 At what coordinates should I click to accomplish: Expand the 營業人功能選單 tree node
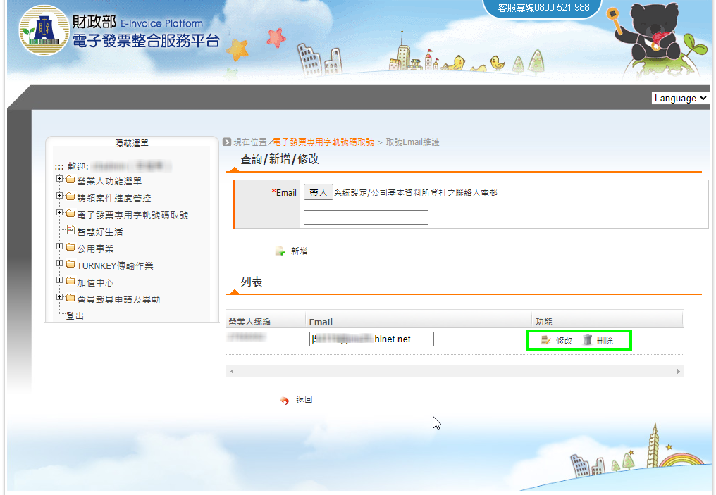(60, 180)
